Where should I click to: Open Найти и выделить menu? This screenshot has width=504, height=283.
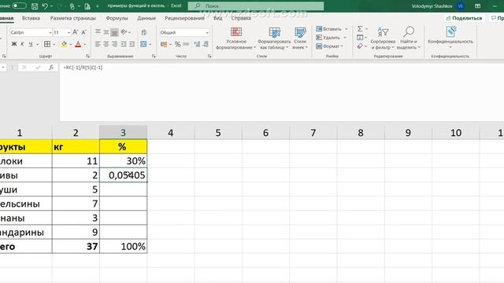pyautogui.click(x=409, y=39)
